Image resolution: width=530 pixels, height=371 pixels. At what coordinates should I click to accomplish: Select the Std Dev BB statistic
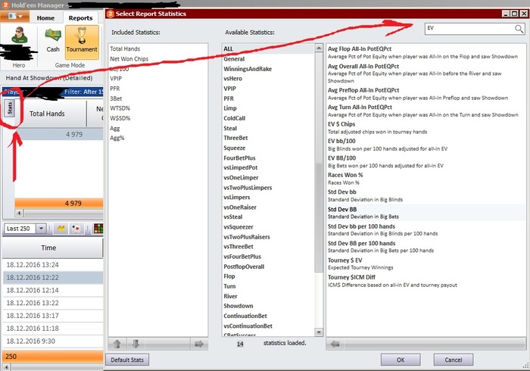(426, 213)
